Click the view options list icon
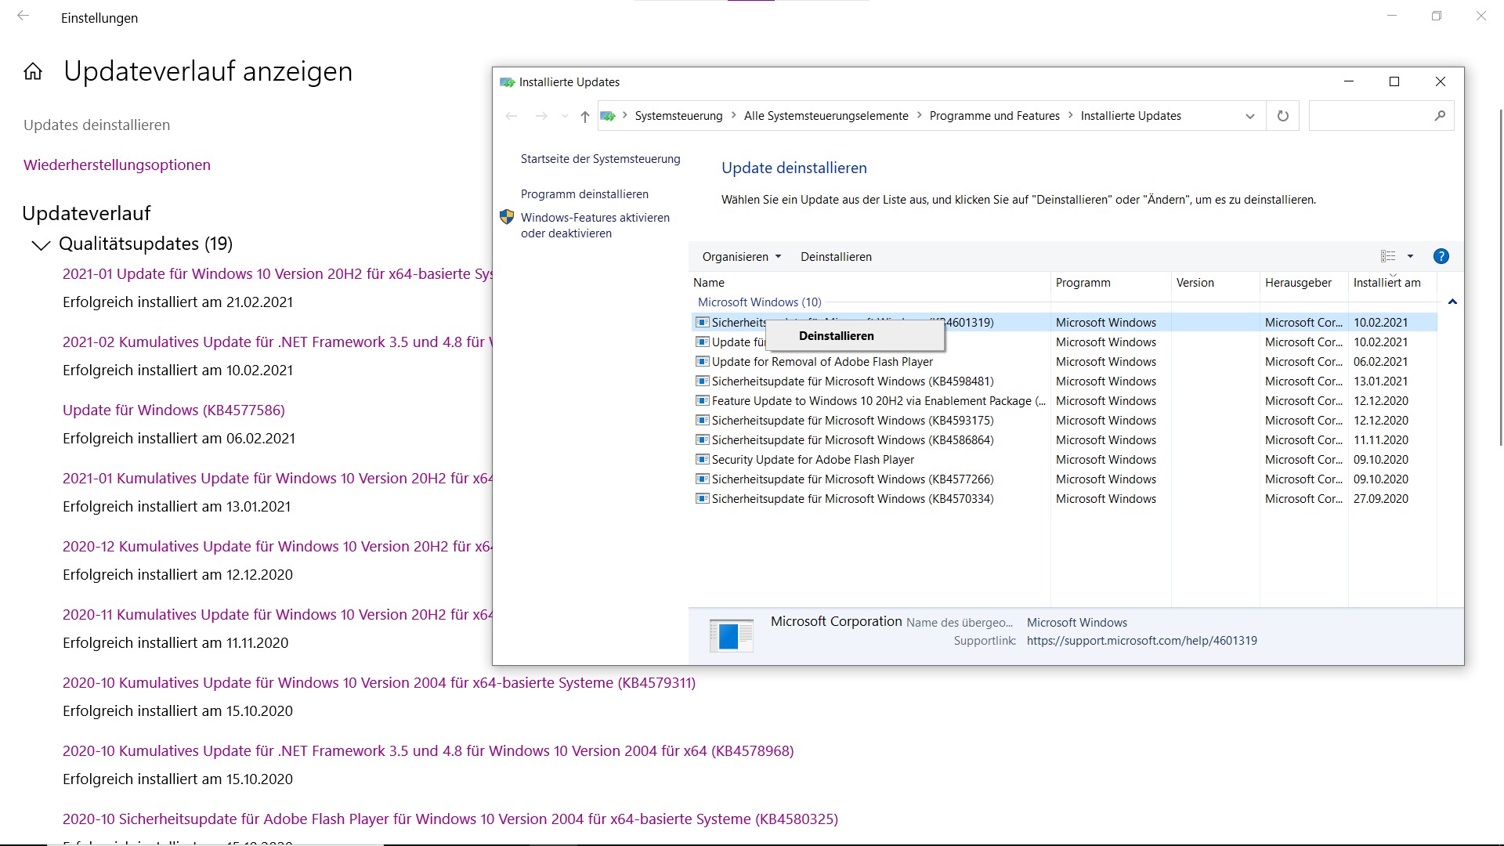This screenshot has height=846, width=1504. point(1388,256)
